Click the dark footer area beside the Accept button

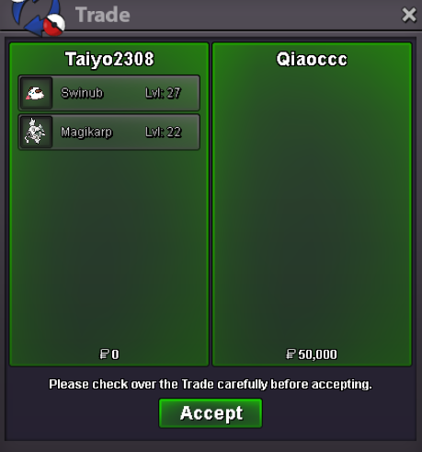pyautogui.click(x=337, y=414)
